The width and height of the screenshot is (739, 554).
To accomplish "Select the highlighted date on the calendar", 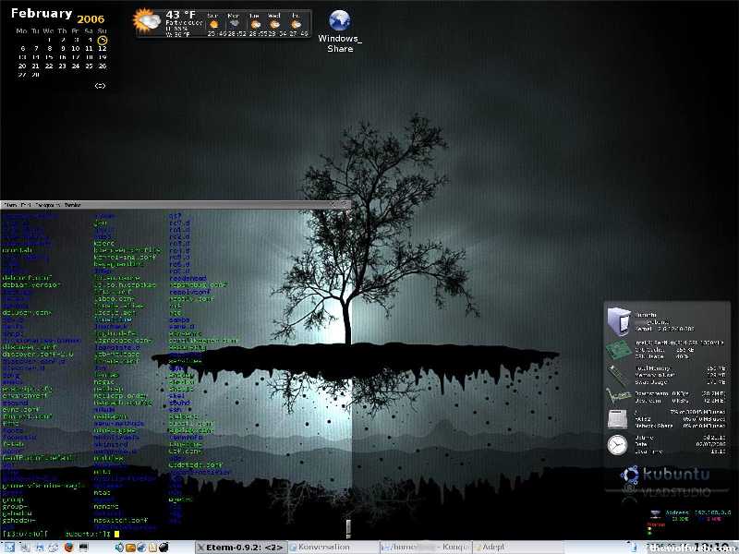I will (x=103, y=40).
